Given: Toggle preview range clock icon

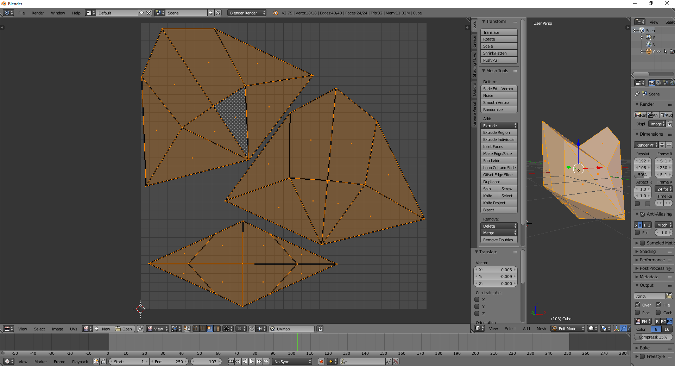Looking at the screenshot, I should [x=96, y=361].
